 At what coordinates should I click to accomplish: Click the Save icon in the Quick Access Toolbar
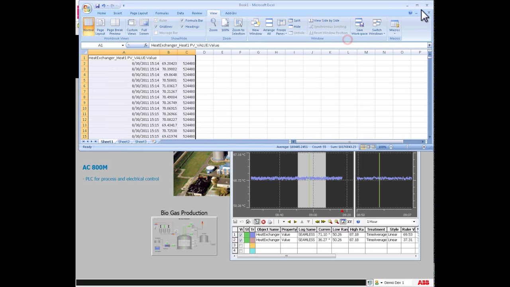(97, 6)
